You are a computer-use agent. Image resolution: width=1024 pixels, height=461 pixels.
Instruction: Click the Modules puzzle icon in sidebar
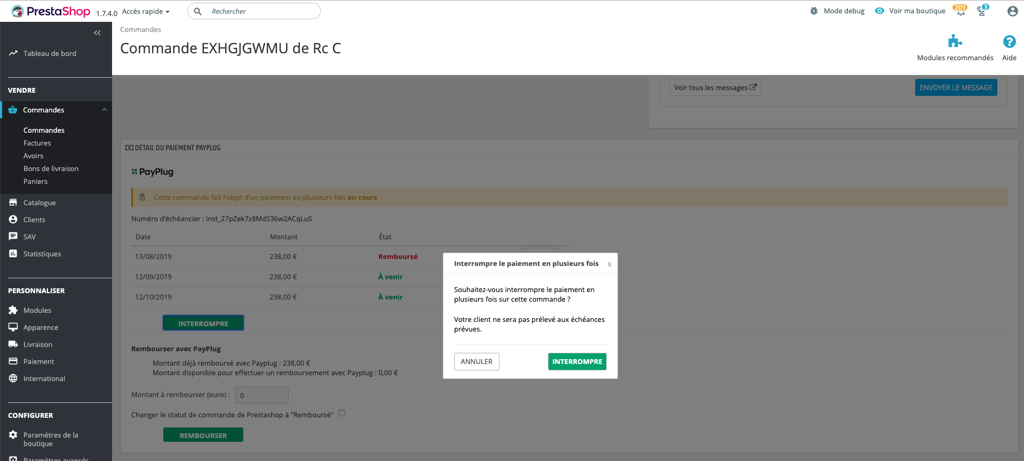[x=13, y=310]
